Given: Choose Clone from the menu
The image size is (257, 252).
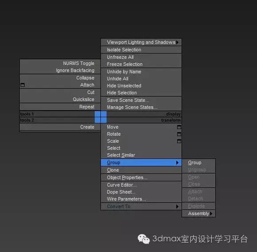Looking at the screenshot, I should [141, 170].
